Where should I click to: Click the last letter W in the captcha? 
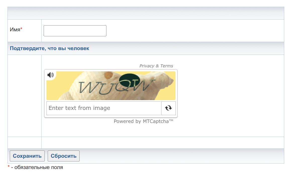[145, 86]
